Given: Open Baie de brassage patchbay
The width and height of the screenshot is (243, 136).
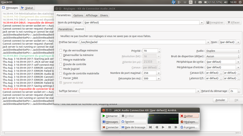Looking at the screenshot, I should pyautogui.click(x=134, y=127).
